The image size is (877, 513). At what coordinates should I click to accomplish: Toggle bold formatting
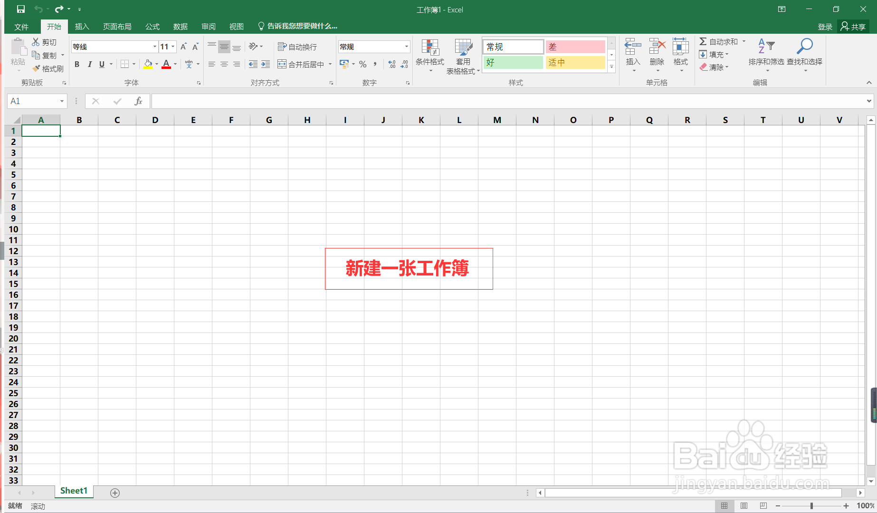click(77, 64)
